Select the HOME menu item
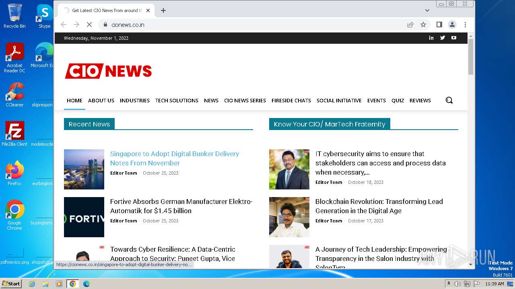Image resolution: width=515 pixels, height=289 pixels. (x=74, y=100)
